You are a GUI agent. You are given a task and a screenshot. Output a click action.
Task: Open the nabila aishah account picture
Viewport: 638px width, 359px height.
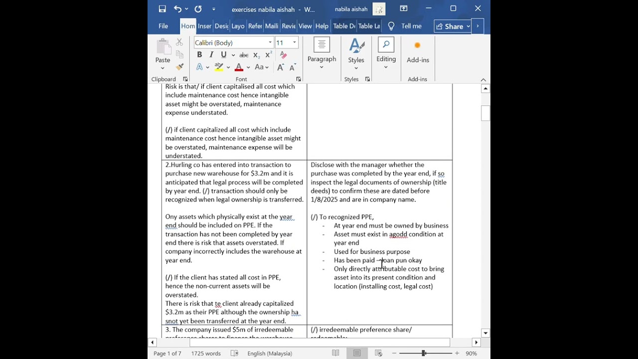pyautogui.click(x=379, y=9)
